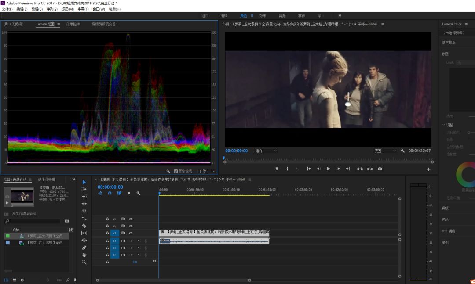Go to In point in program monitor
Screen dimensions: 475x284
pyautogui.click(x=309, y=169)
